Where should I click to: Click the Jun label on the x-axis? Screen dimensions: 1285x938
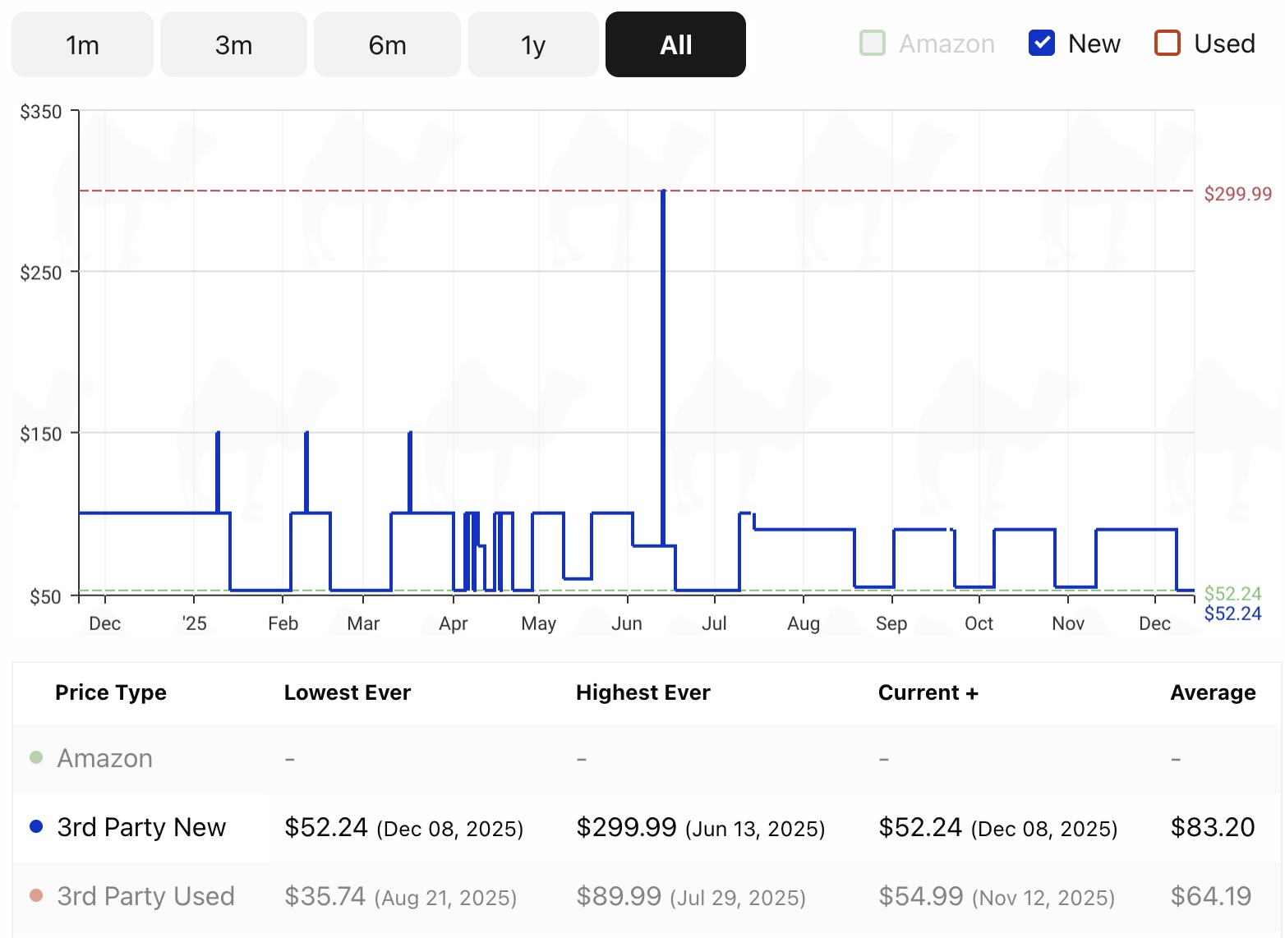click(627, 623)
